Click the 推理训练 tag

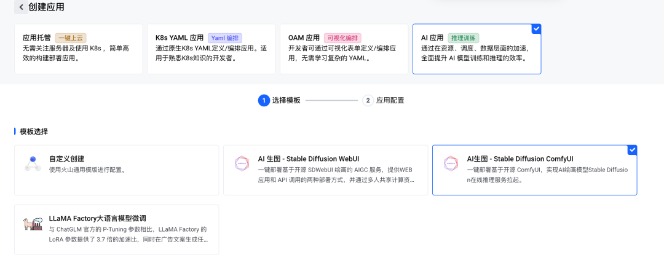pos(464,38)
